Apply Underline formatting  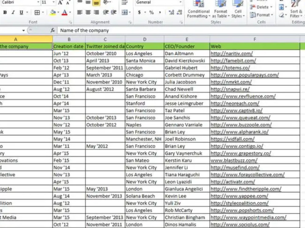point(21,12)
